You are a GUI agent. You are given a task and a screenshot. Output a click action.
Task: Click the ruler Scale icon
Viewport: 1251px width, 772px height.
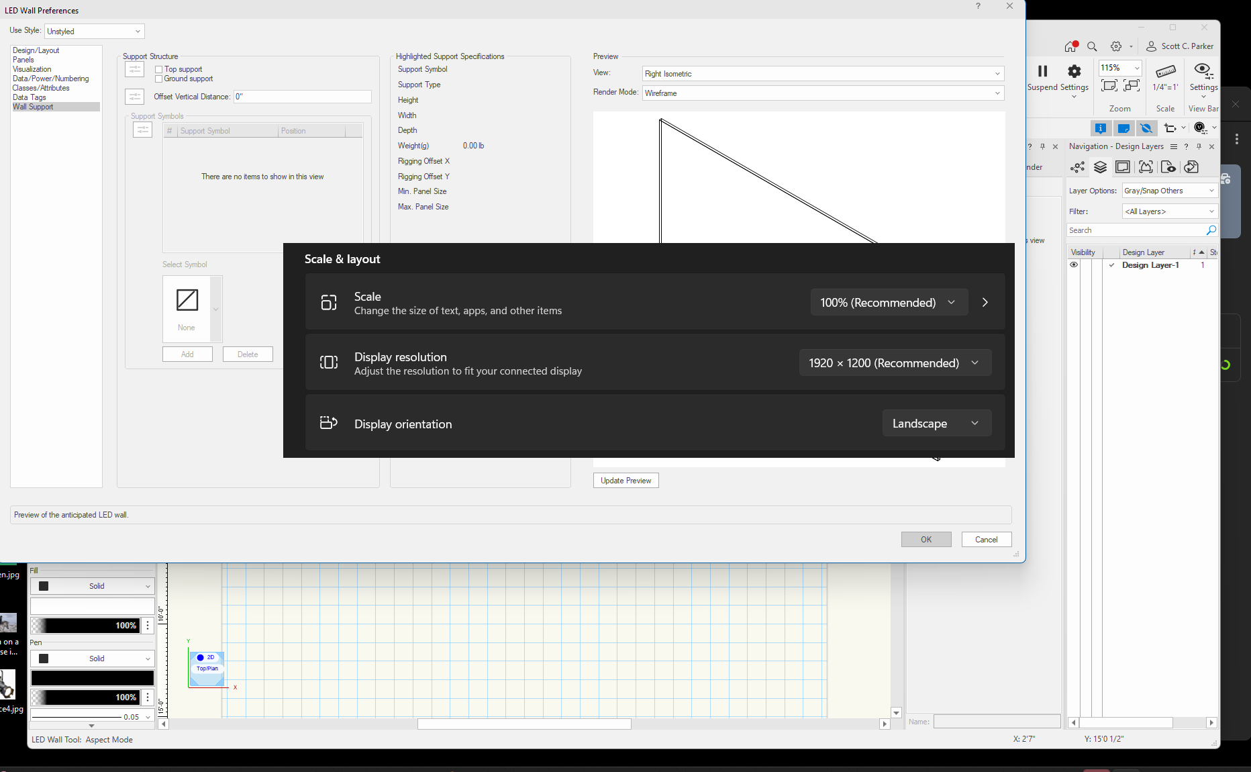pyautogui.click(x=1165, y=71)
